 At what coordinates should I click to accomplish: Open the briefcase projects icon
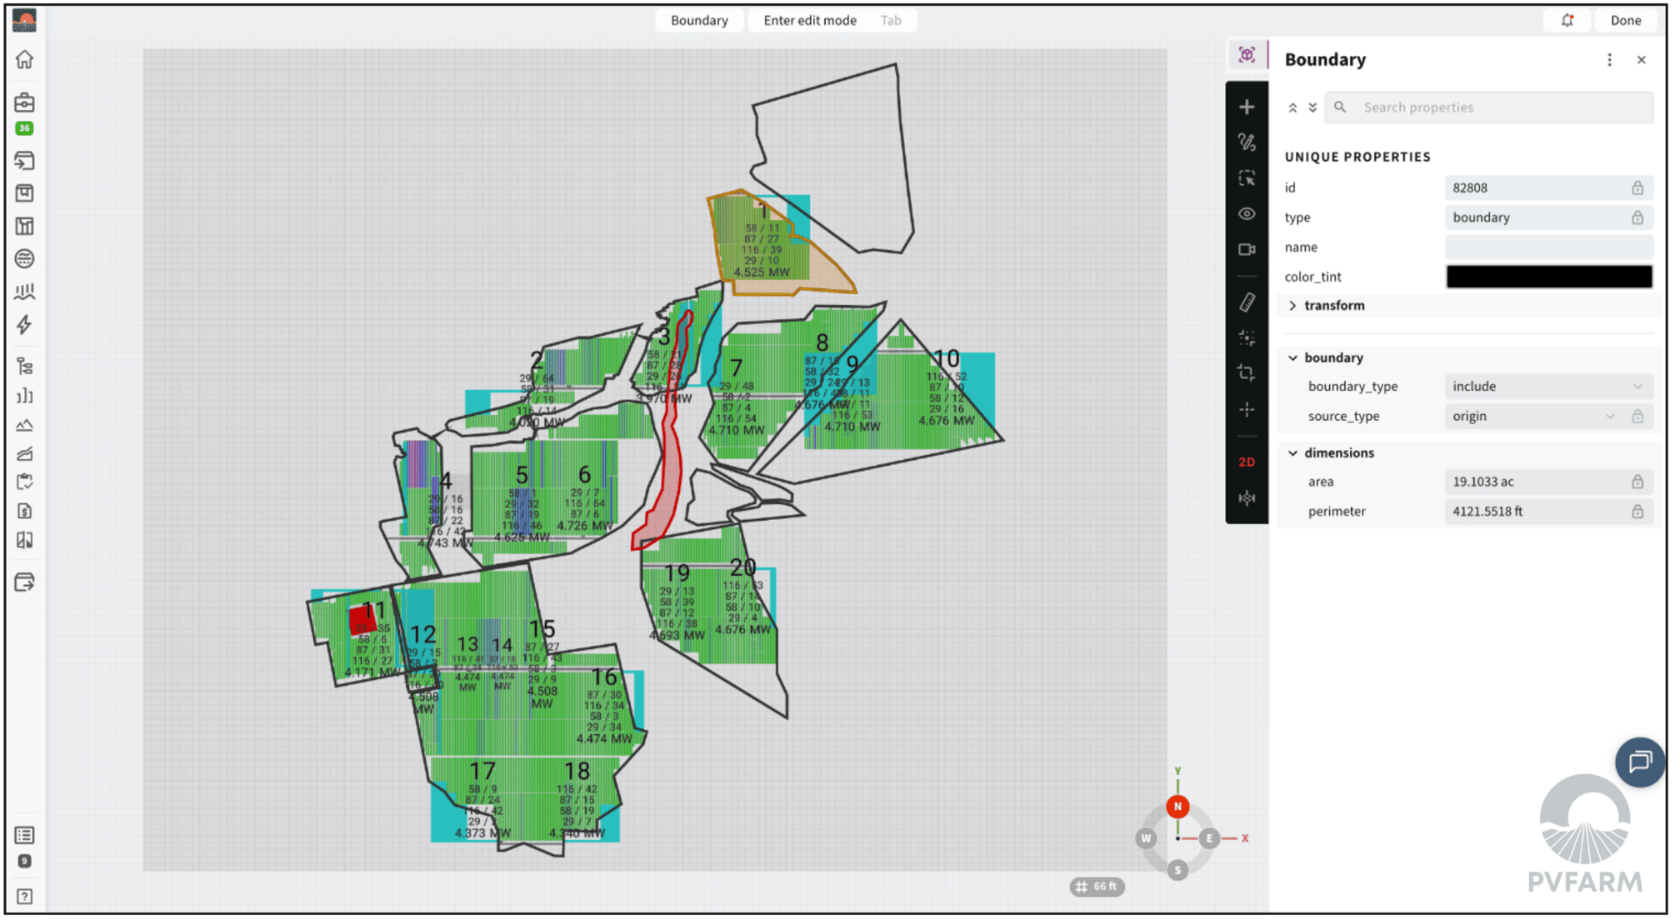(24, 102)
